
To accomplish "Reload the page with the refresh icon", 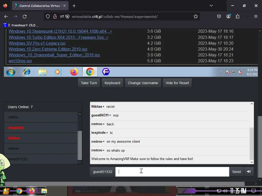I will click(25, 17).
